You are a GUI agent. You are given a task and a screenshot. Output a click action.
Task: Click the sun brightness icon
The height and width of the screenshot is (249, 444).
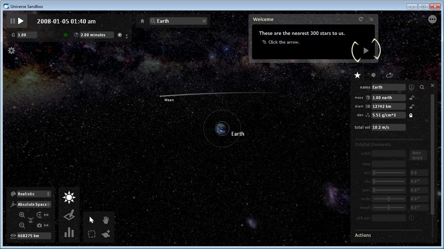[x=69, y=197]
